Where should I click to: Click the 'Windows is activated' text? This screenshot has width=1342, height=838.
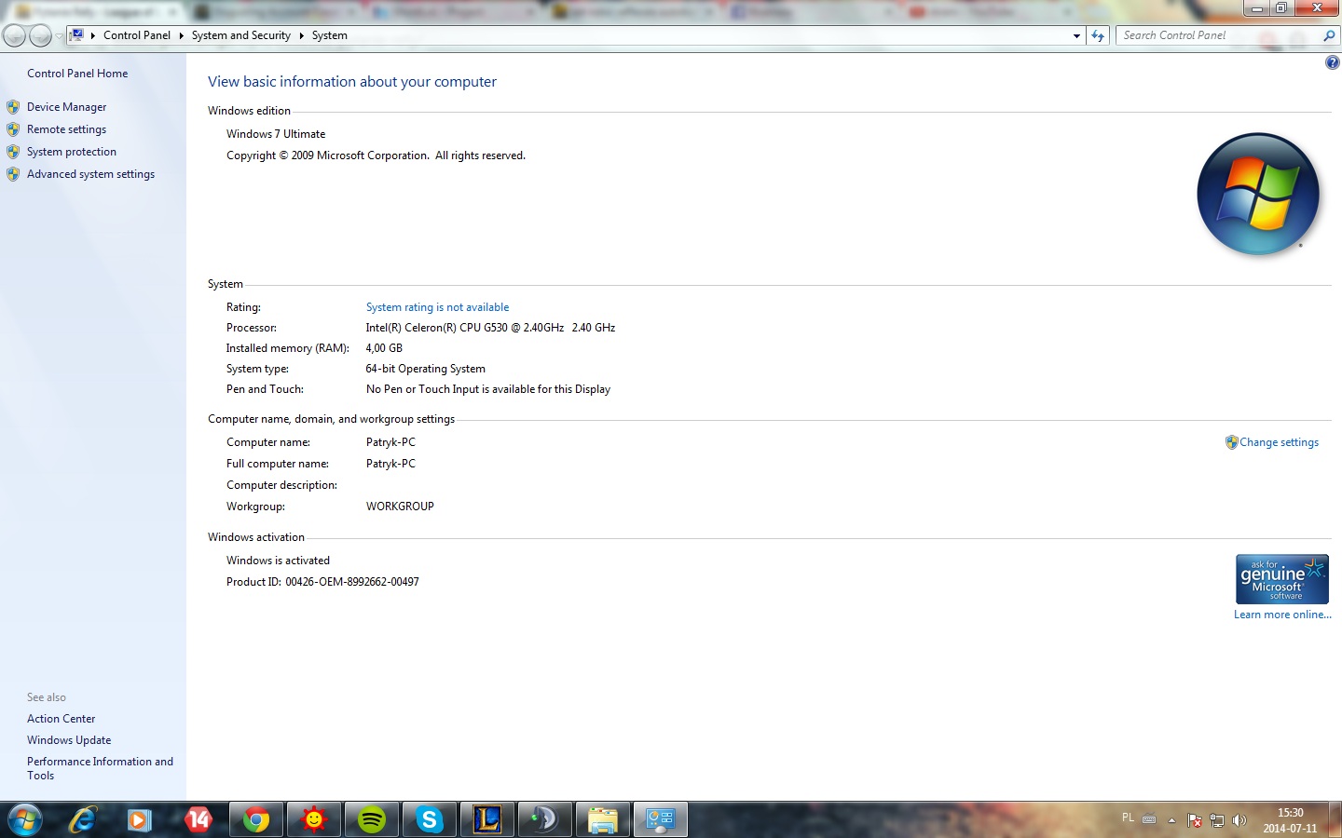click(278, 561)
